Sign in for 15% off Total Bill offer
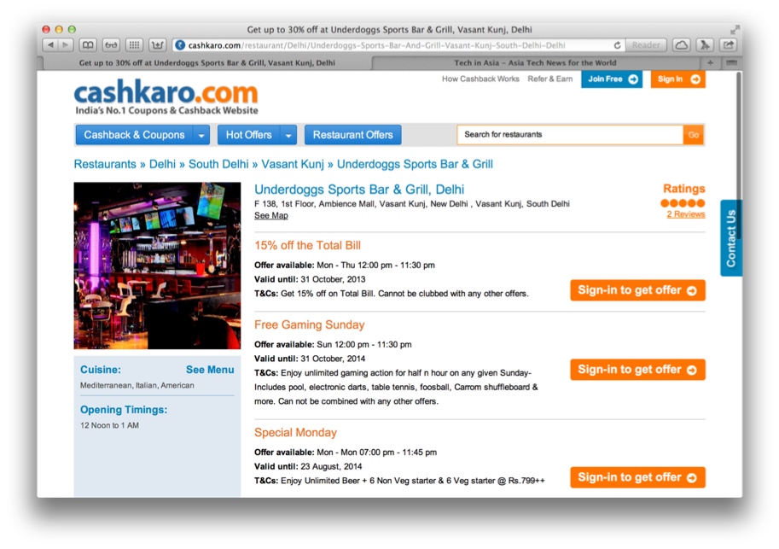Viewport: 779px width, 549px height. pyautogui.click(x=638, y=290)
